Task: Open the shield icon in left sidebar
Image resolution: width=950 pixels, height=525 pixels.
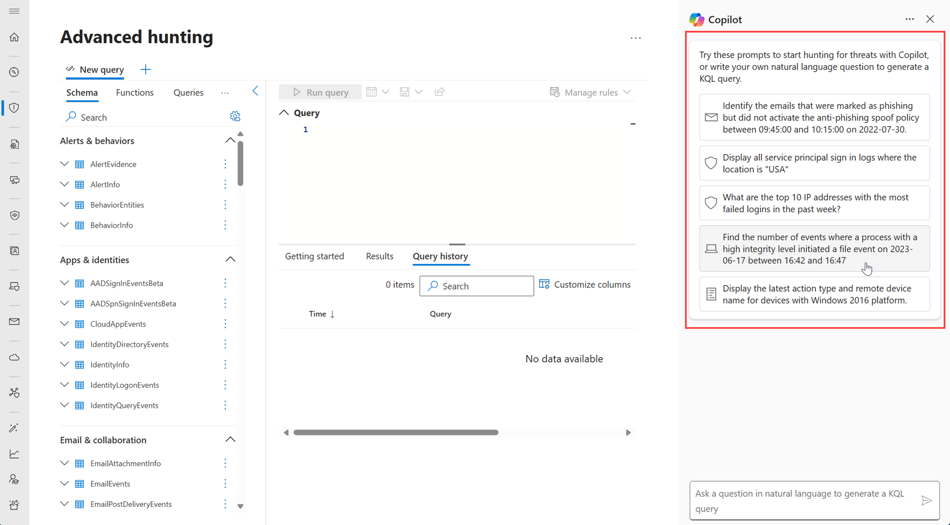Action: tap(14, 108)
